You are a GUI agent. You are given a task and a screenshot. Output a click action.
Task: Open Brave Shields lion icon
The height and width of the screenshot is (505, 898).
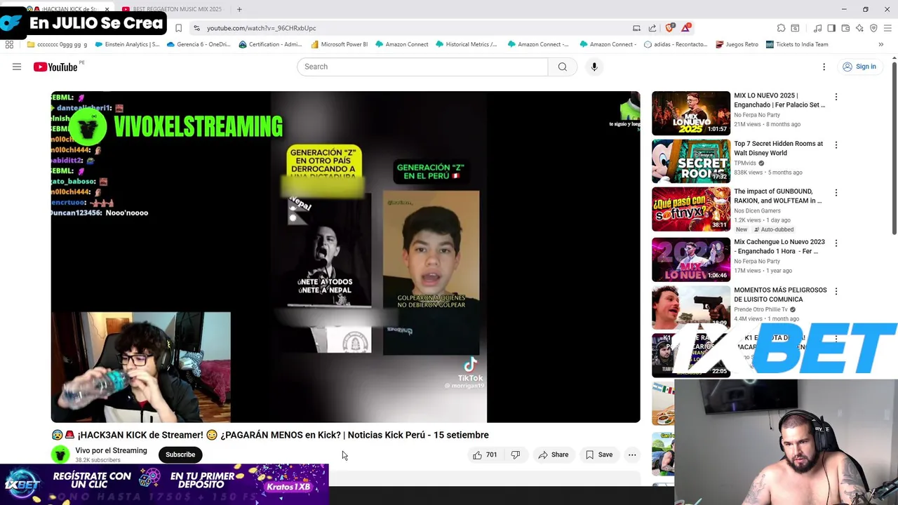coord(669,28)
